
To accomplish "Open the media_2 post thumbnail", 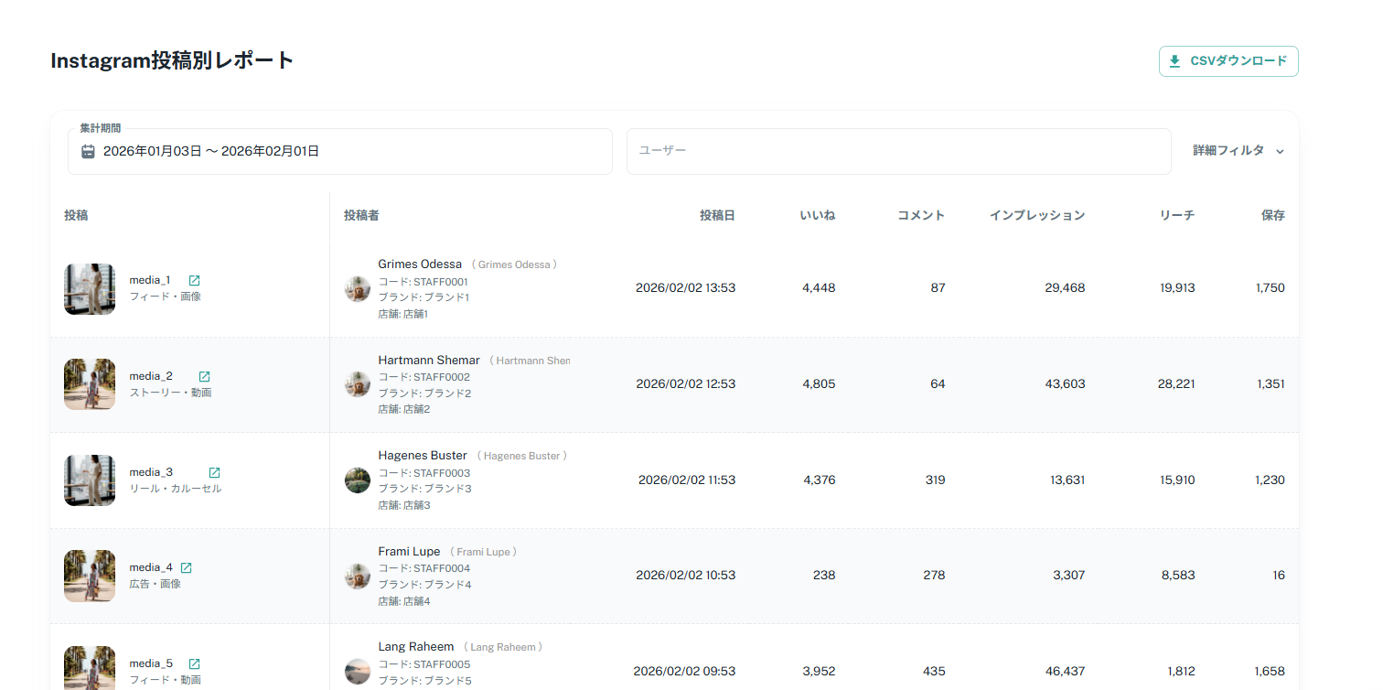I will pyautogui.click(x=90, y=384).
